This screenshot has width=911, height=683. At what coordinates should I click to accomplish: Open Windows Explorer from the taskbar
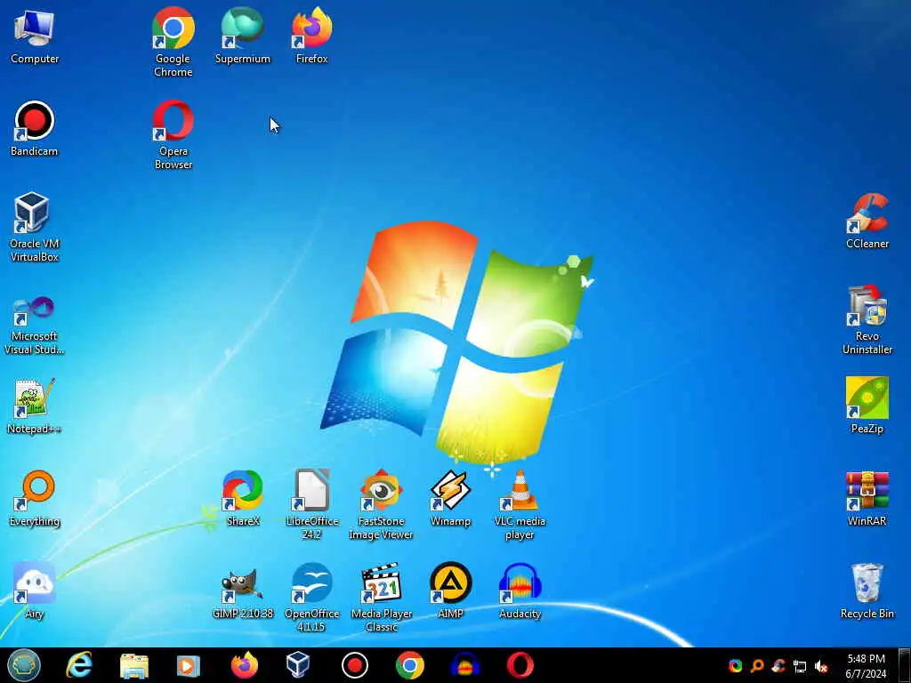coord(134,665)
